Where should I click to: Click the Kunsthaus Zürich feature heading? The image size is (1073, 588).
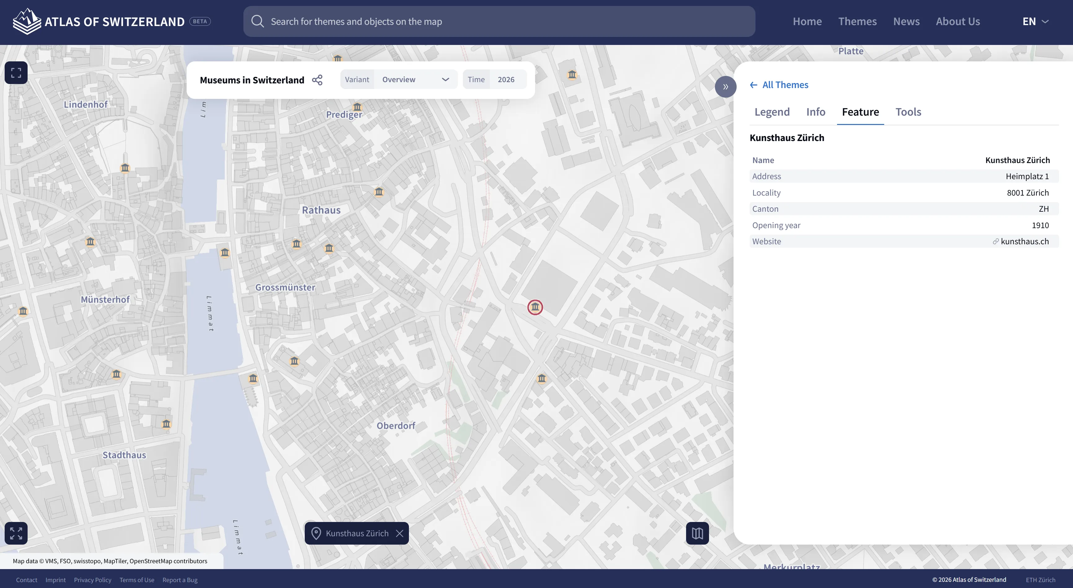(x=787, y=138)
